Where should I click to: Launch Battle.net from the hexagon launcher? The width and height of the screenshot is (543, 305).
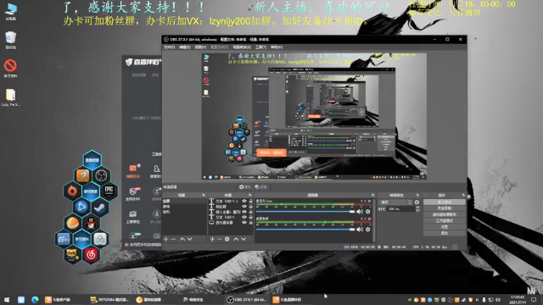coord(81,207)
